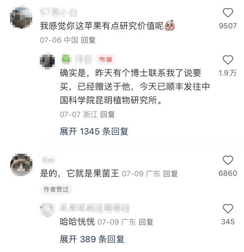Tap heart on the 果菌王 comment
The height and width of the screenshot is (252, 244).
pyautogui.click(x=228, y=160)
